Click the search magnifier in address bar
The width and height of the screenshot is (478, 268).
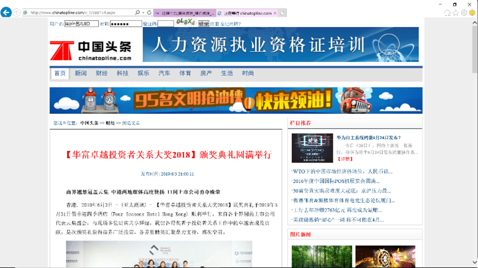point(138,12)
